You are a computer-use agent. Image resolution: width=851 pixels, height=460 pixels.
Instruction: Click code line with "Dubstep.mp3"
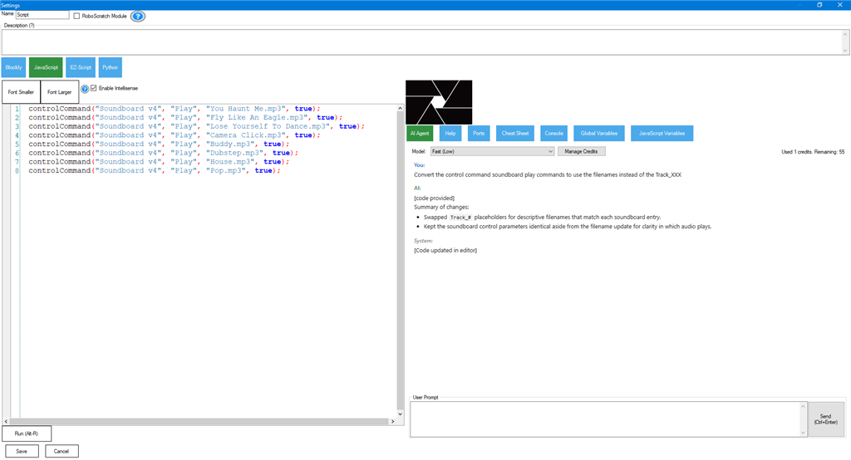pos(164,153)
